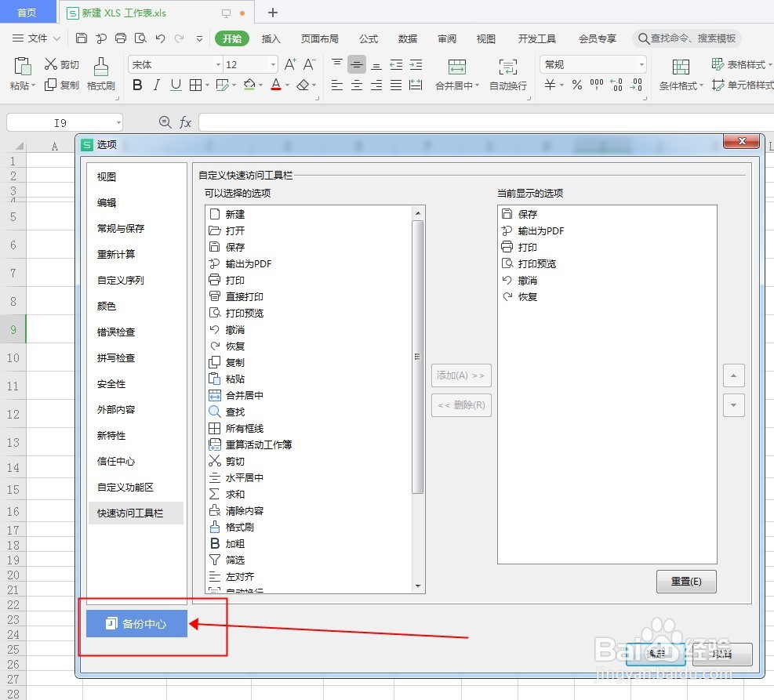
Task: Toggle Italic formatting in ribbon
Action: coord(157,85)
